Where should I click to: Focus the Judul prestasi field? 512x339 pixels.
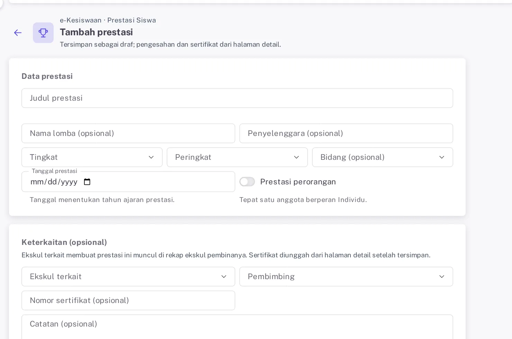(237, 98)
